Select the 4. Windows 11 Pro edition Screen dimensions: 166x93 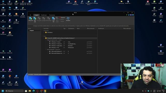pos(55,48)
